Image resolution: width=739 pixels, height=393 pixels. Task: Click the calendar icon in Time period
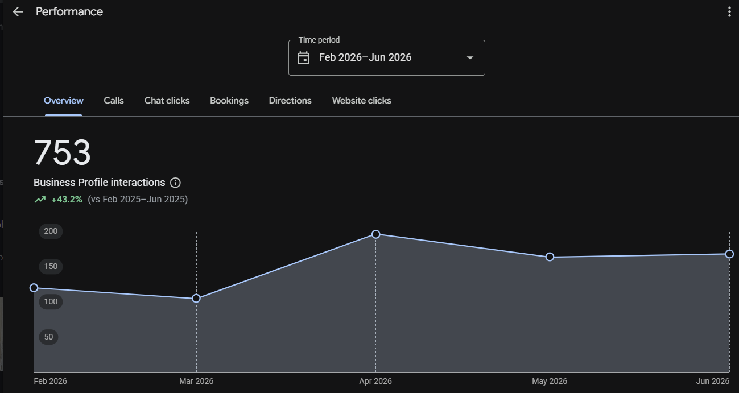click(304, 57)
